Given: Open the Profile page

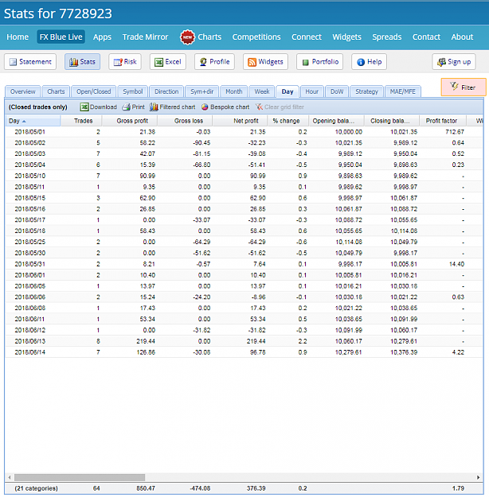Looking at the screenshot, I should [214, 62].
